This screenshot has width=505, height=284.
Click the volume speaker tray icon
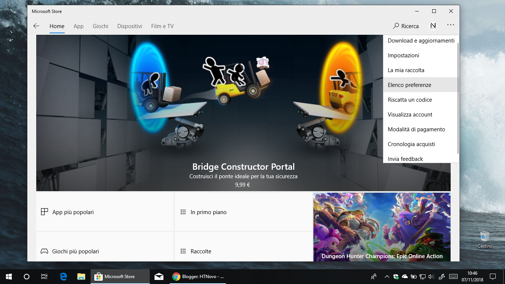(x=431, y=277)
